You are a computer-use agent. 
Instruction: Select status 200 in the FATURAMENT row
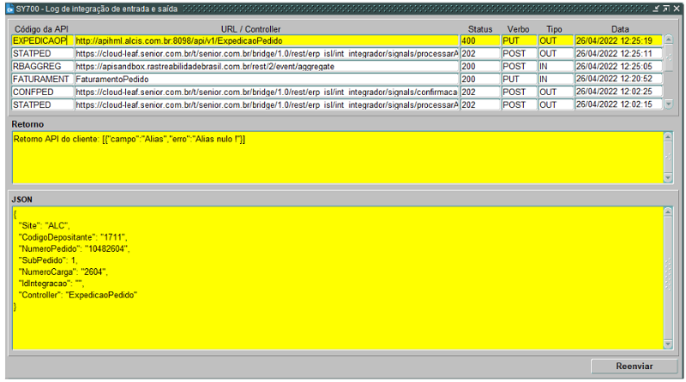tap(480, 79)
